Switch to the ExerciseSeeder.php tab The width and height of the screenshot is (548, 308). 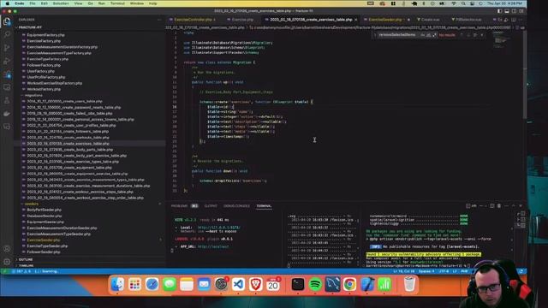tap(384, 20)
